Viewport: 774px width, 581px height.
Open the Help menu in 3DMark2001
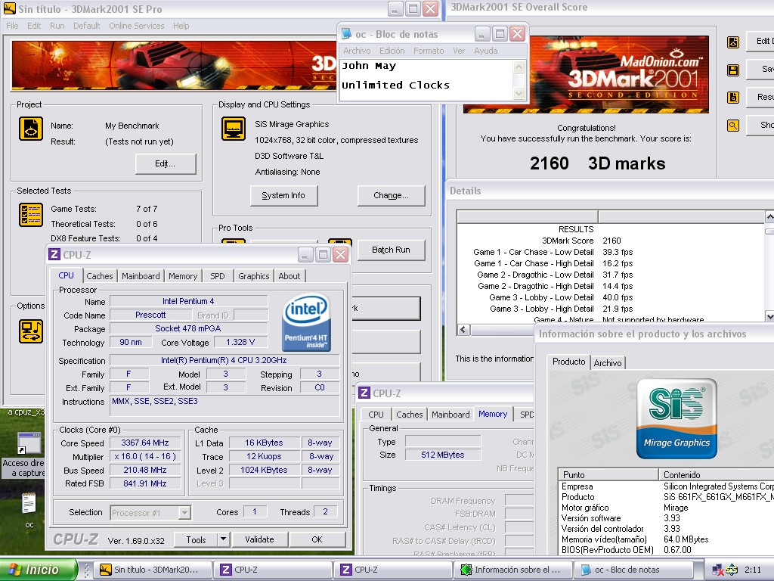(181, 26)
